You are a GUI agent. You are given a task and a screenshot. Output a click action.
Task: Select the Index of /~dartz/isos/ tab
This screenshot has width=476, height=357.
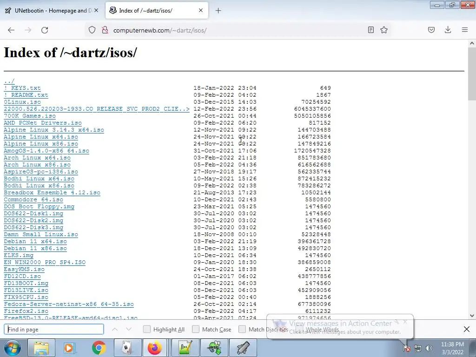[x=157, y=11]
